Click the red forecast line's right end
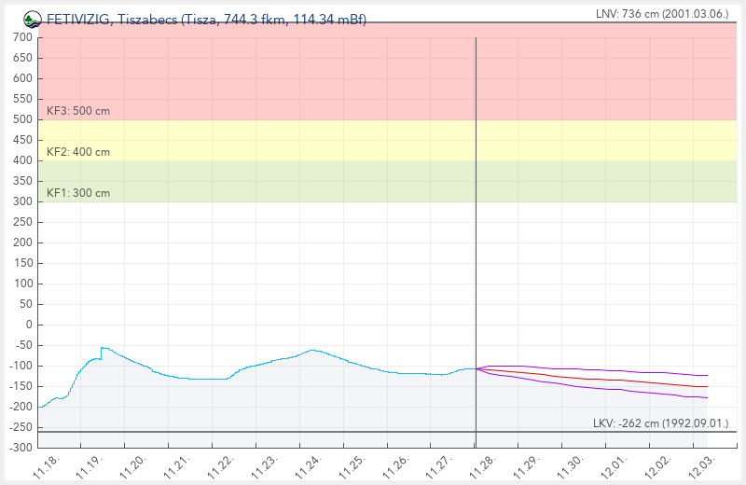Image resolution: width=746 pixels, height=485 pixels. pyautogui.click(x=707, y=386)
